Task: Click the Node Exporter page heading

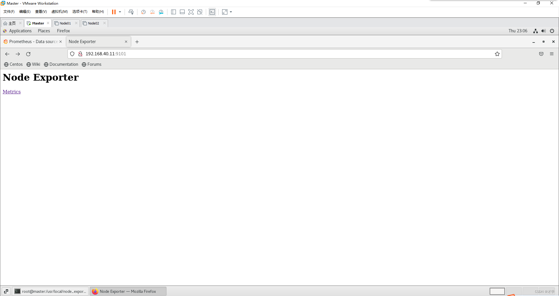Action: pos(41,77)
